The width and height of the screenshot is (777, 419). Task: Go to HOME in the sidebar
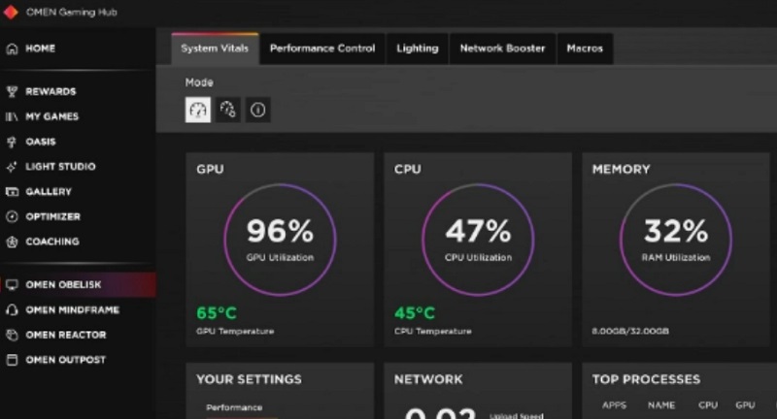click(x=40, y=48)
